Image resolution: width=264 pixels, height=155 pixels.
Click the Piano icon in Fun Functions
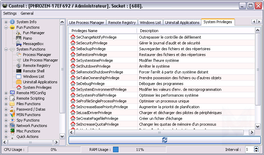click(19, 38)
